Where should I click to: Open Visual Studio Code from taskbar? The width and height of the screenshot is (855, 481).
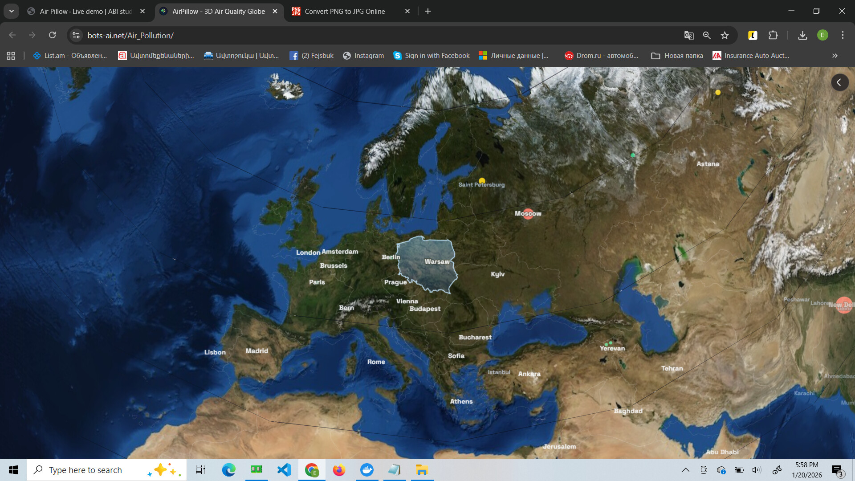(284, 470)
